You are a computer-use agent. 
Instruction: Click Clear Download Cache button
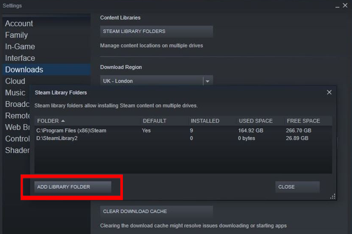[157, 211]
